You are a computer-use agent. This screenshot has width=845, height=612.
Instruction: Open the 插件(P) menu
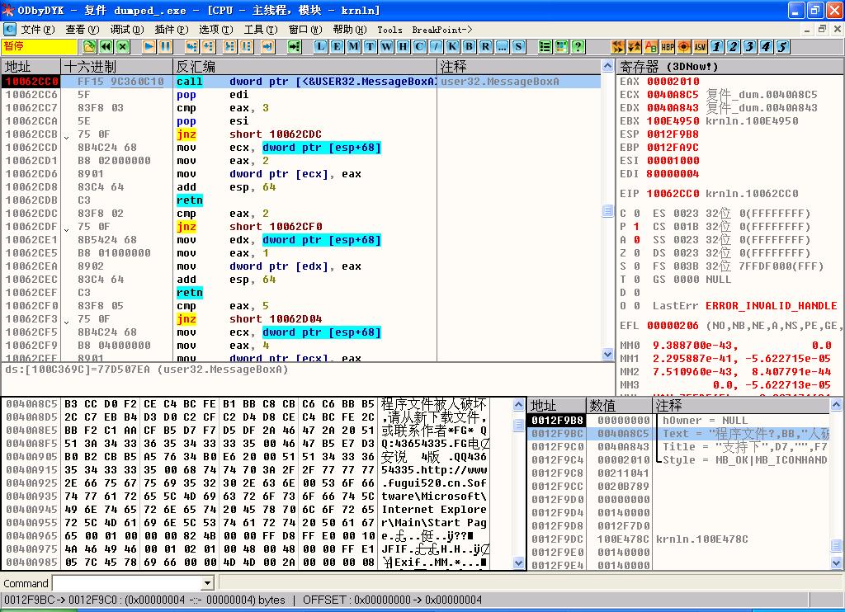tap(172, 30)
